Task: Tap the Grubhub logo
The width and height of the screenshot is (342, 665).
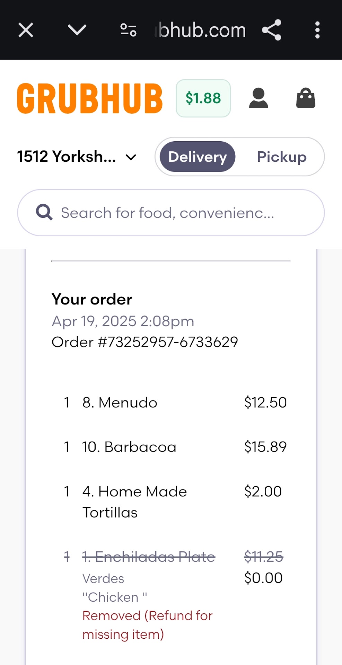Action: [90, 98]
